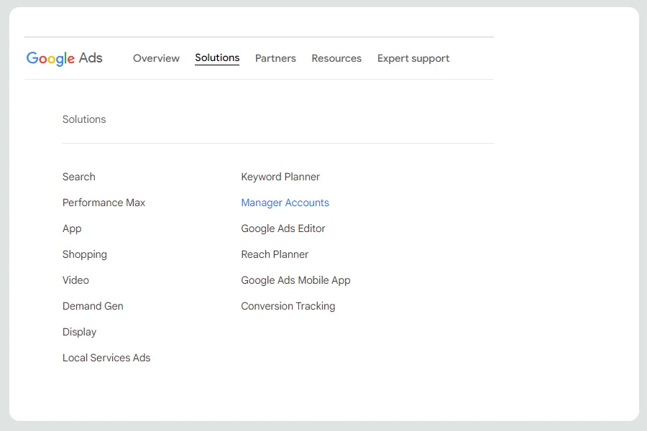Open the Overview menu item
Screen dimensions: 647x431
(x=156, y=58)
